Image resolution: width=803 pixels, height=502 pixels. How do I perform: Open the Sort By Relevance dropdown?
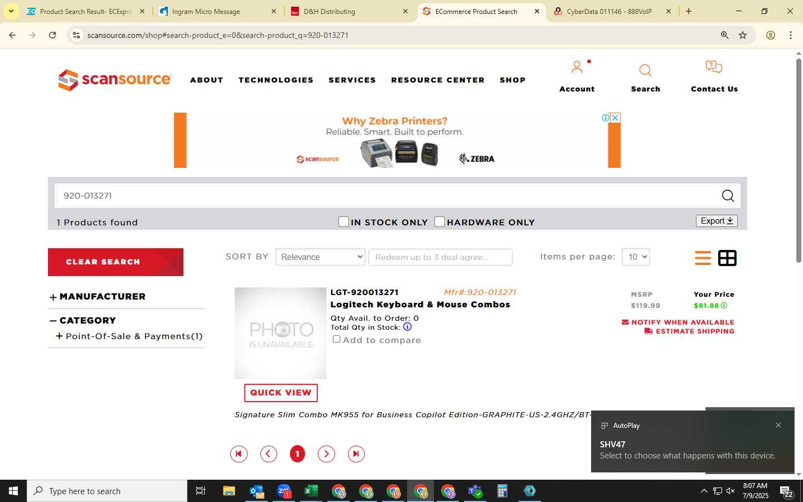[321, 257]
